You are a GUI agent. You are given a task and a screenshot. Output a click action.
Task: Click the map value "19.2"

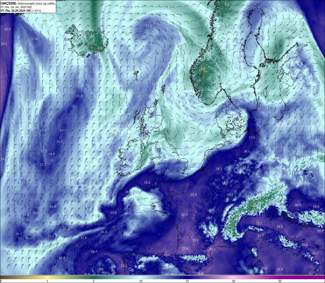230,195
